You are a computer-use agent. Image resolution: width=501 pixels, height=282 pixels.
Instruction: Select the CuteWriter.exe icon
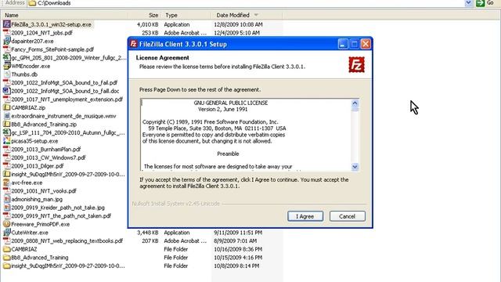click(x=6, y=233)
